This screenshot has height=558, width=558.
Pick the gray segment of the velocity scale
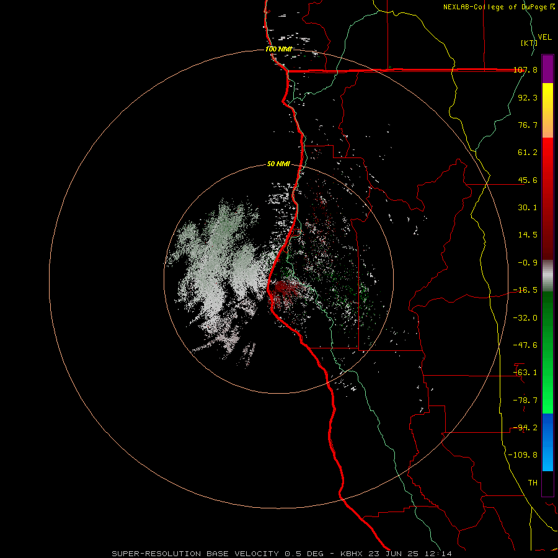coord(547,276)
